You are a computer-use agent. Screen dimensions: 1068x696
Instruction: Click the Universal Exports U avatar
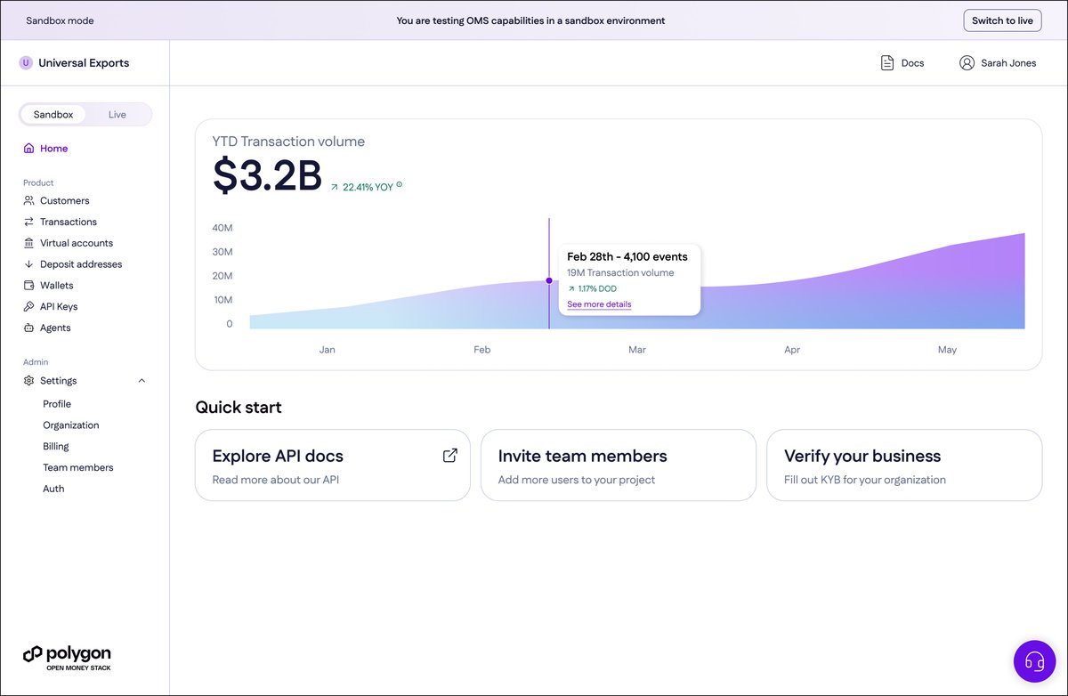(26, 63)
